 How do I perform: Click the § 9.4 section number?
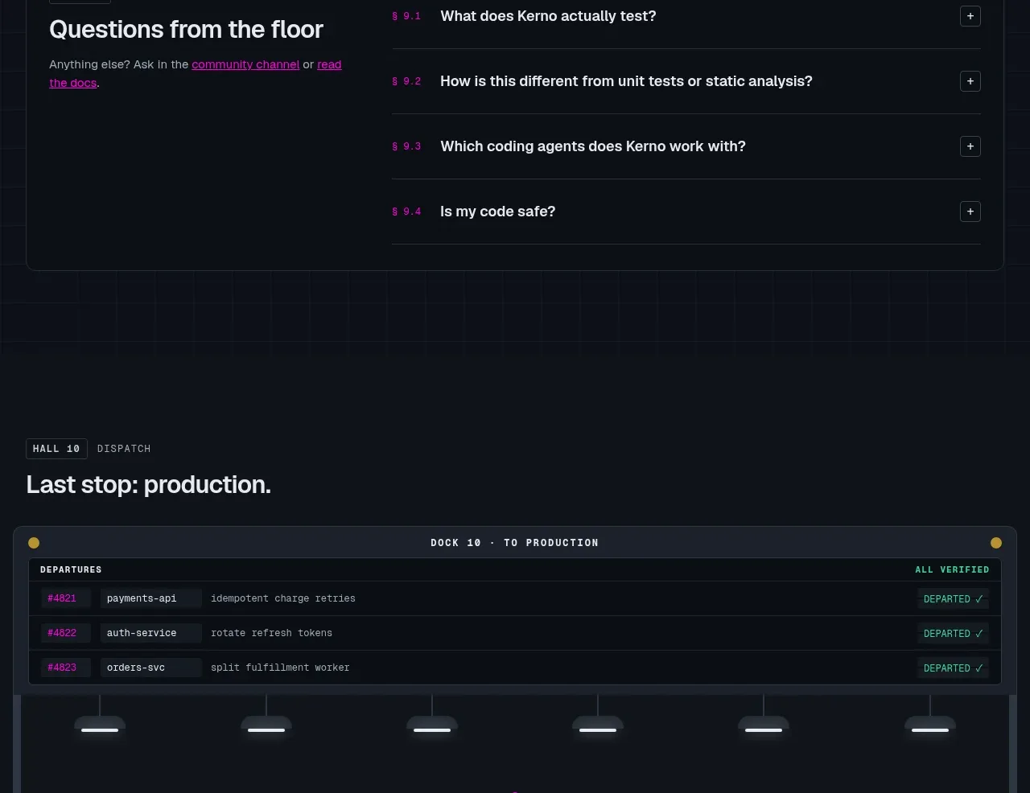point(406,212)
